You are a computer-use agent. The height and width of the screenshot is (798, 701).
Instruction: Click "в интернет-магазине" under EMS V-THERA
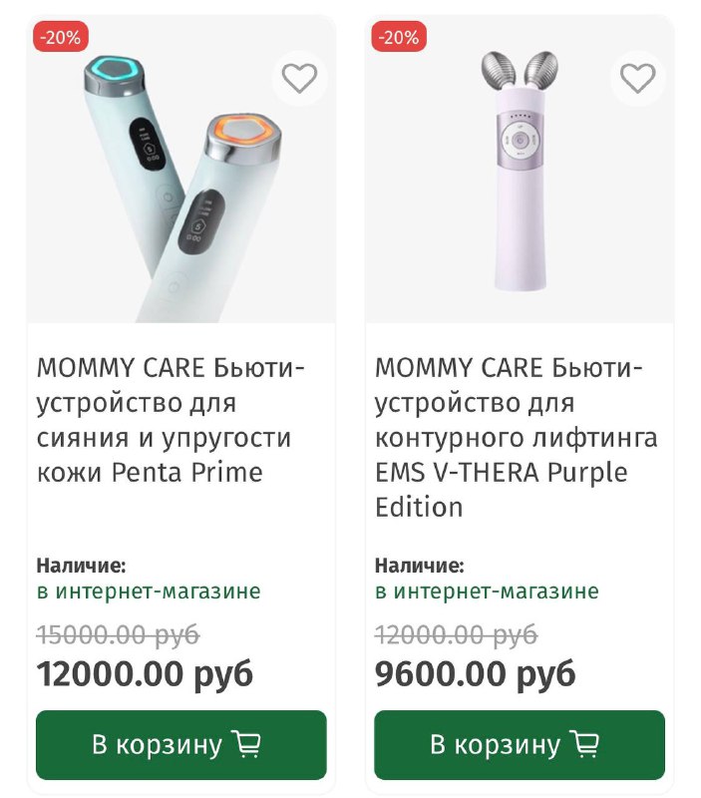[487, 592]
